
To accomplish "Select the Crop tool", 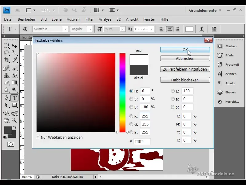I will click(6, 60).
